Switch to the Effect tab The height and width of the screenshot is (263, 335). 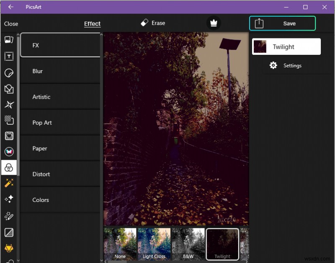[92, 24]
